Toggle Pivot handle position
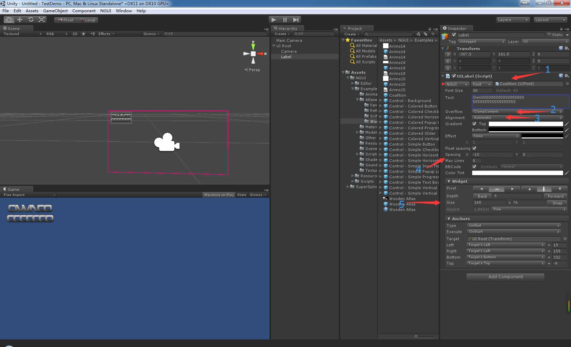 pyautogui.click(x=66, y=20)
